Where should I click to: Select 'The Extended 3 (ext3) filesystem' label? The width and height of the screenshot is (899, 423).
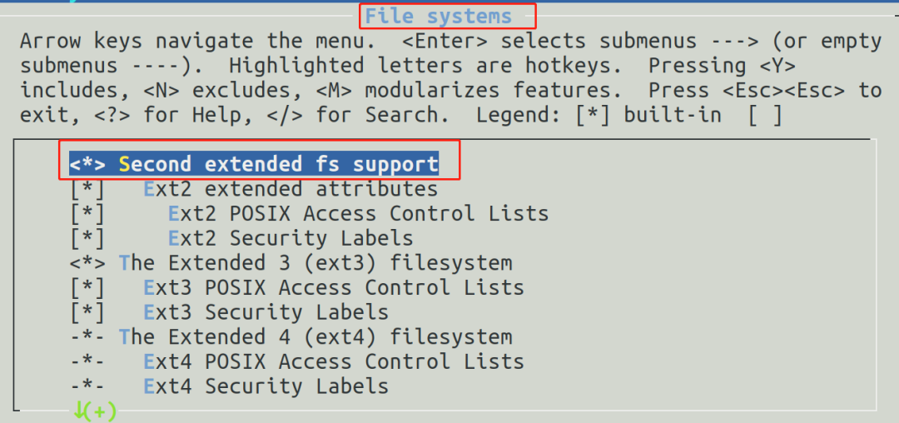[x=315, y=263]
